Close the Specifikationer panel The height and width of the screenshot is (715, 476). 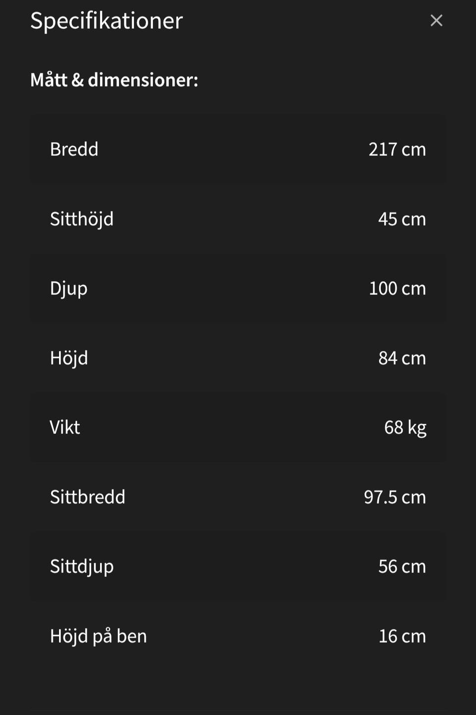tap(436, 20)
